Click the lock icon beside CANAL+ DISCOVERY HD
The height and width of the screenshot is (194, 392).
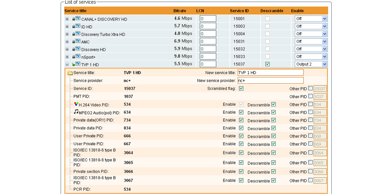74,19
